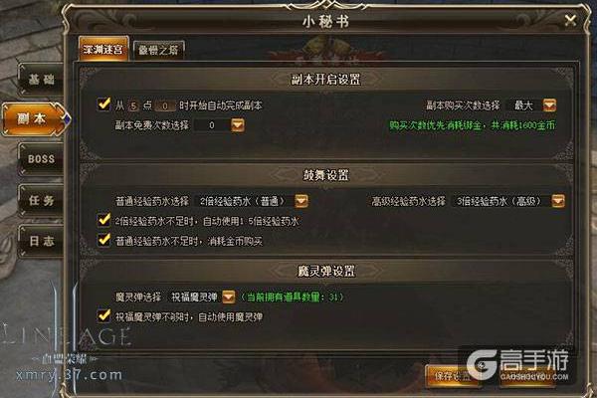Click the 保存设置 button
597x398 pixels.
(453, 376)
